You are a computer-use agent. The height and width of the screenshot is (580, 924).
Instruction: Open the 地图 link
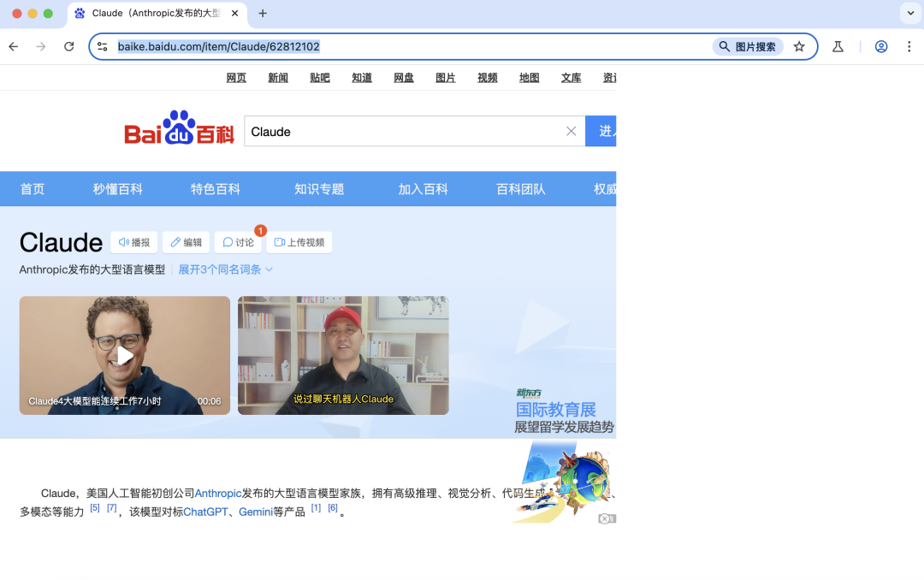pyautogui.click(x=530, y=78)
